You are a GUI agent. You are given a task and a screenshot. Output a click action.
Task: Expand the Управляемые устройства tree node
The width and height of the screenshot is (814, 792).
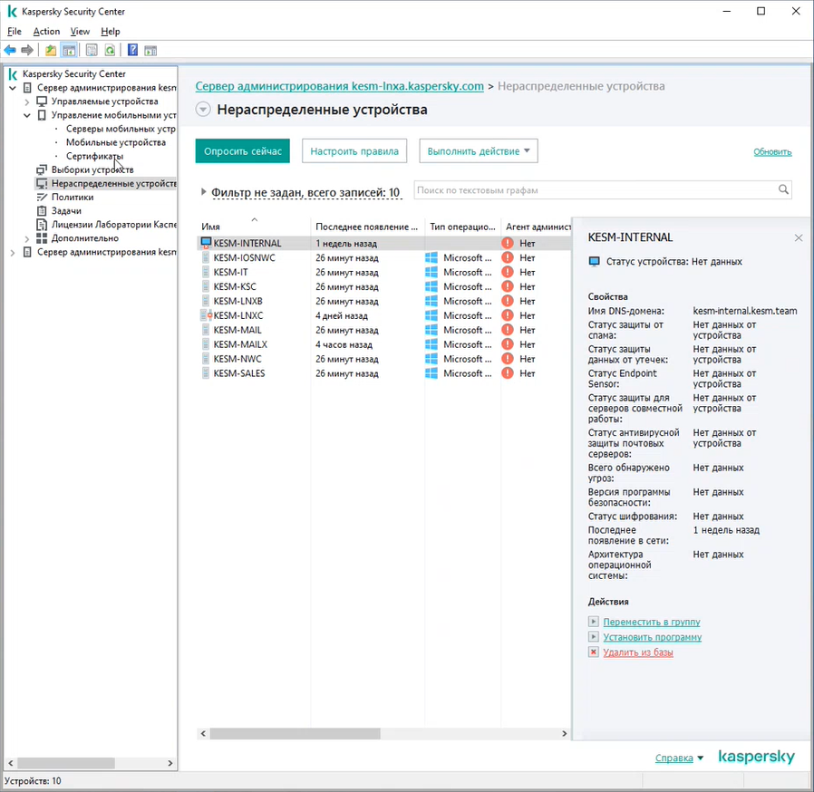coord(27,101)
